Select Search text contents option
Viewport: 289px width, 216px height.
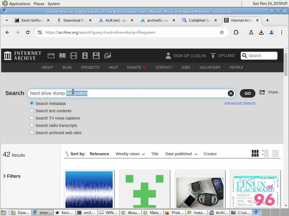[x=32, y=111]
